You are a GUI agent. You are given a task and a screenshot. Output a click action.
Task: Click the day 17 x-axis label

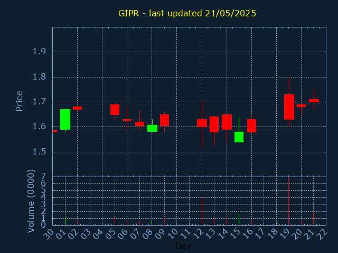click(x=260, y=233)
